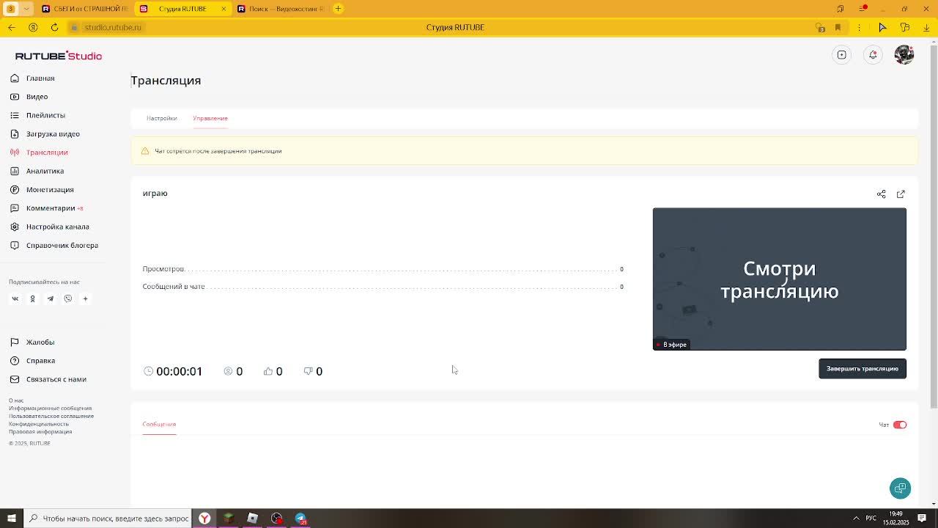This screenshot has height=528, width=938.
Task: Toggle the Чат switch off
Action: pos(900,425)
